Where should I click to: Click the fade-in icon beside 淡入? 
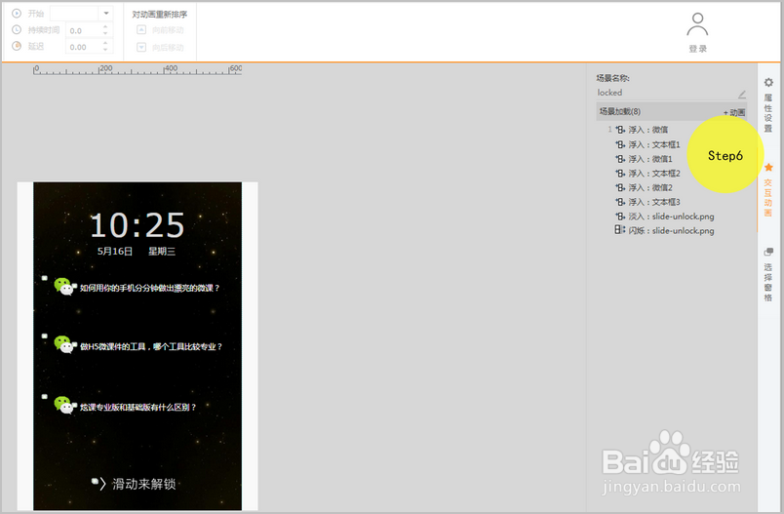(620, 217)
